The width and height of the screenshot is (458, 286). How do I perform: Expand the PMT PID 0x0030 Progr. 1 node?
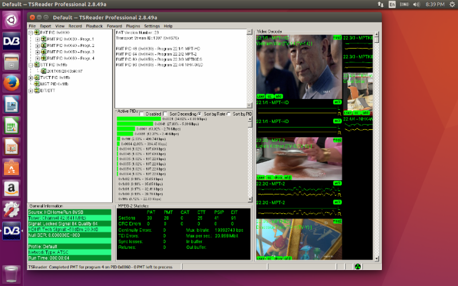click(x=38, y=39)
